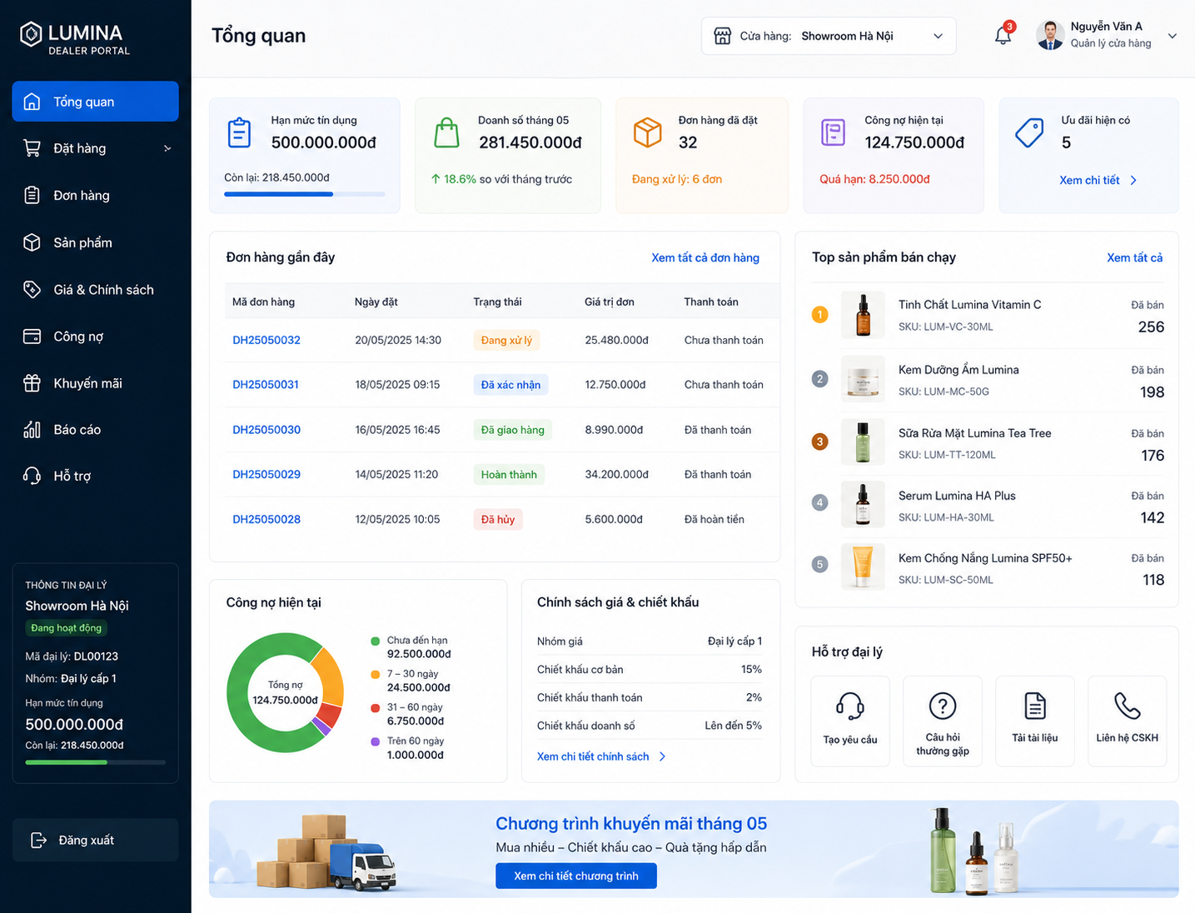
Task: Click order date 18/05/2025 09:15
Action: pyautogui.click(x=397, y=385)
